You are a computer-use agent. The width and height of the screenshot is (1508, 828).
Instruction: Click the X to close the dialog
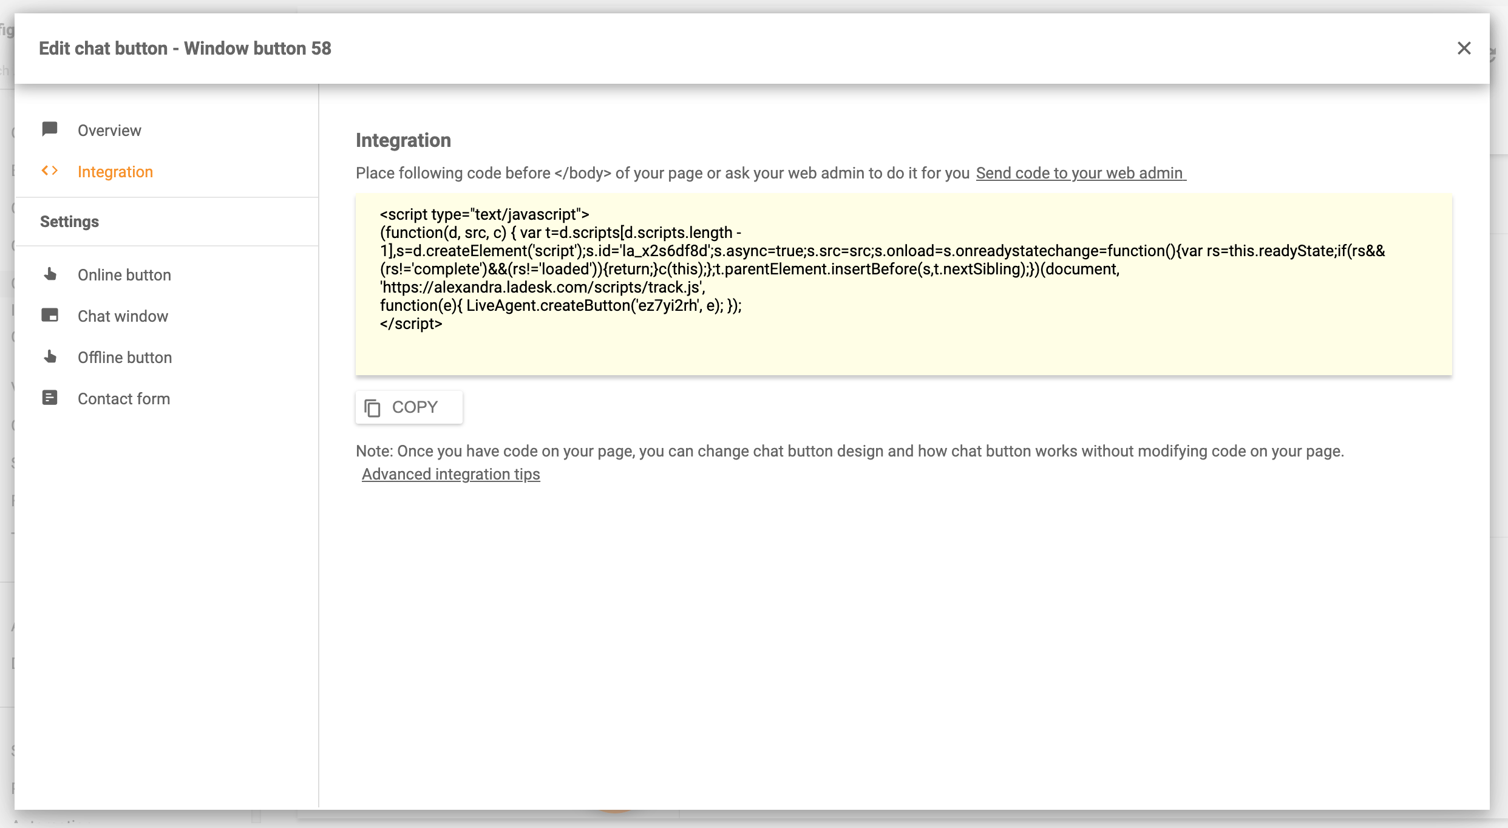[x=1464, y=48]
